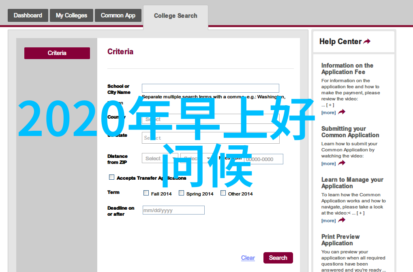The height and width of the screenshot is (272, 413).
Task: Open the Dashboard tab
Action: click(x=28, y=15)
